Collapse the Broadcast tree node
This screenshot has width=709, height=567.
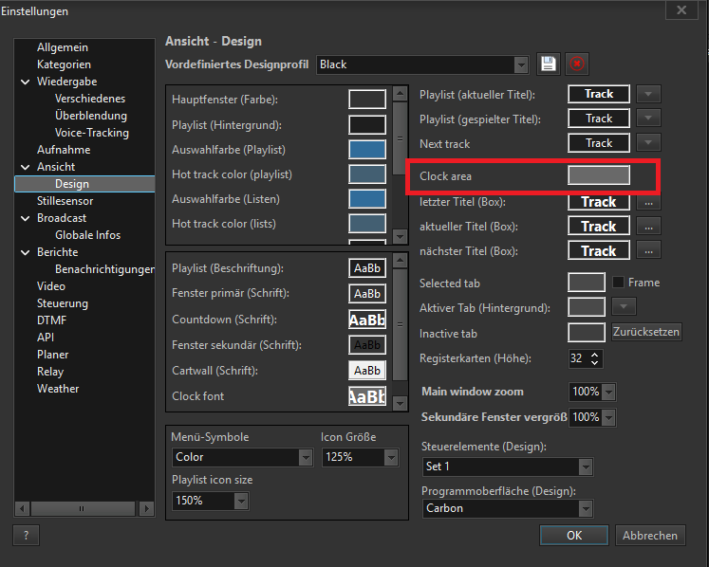coord(26,218)
